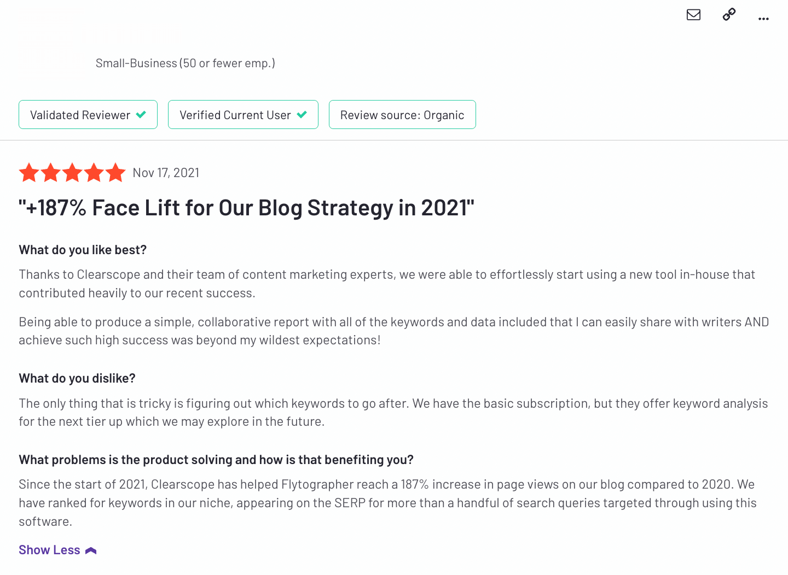Click the Review source: Organic badge
The height and width of the screenshot is (575, 788).
coord(402,115)
